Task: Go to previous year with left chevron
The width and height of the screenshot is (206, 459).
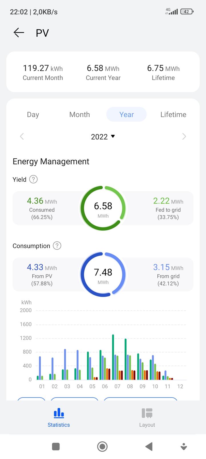Action: pos(22,137)
